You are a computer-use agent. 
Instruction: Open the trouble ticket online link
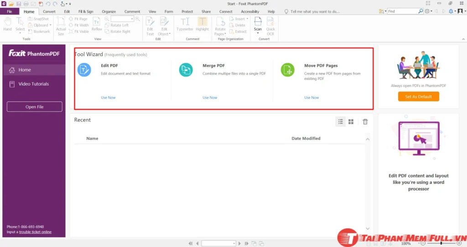(x=35, y=232)
